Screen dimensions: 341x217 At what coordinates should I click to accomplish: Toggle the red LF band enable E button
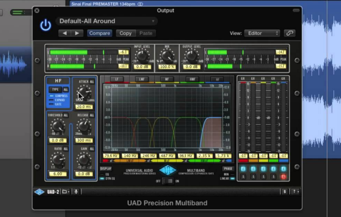point(243,169)
